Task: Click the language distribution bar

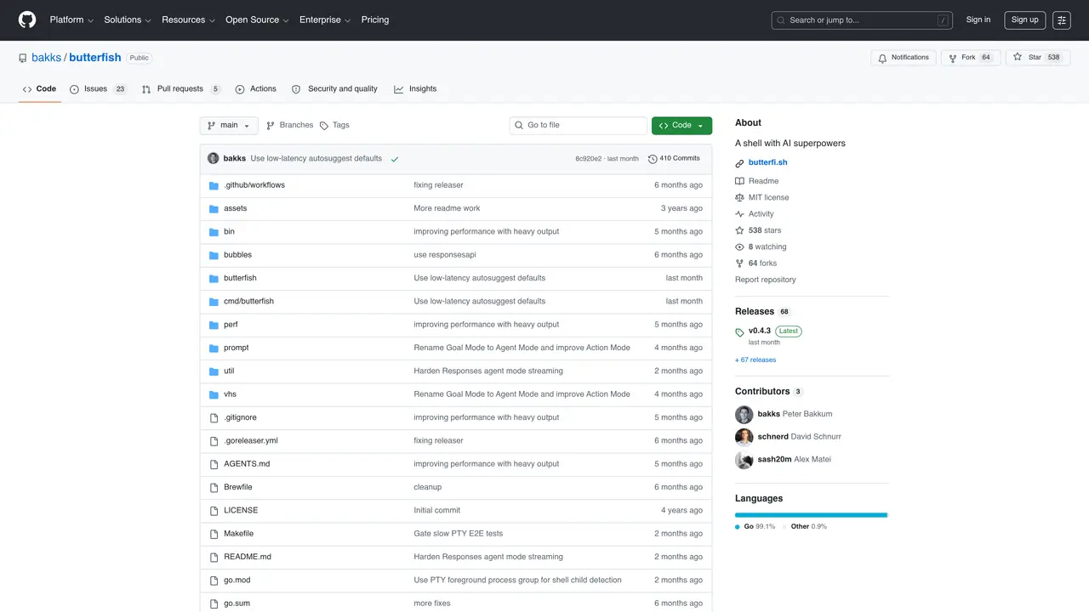Action: (811, 515)
